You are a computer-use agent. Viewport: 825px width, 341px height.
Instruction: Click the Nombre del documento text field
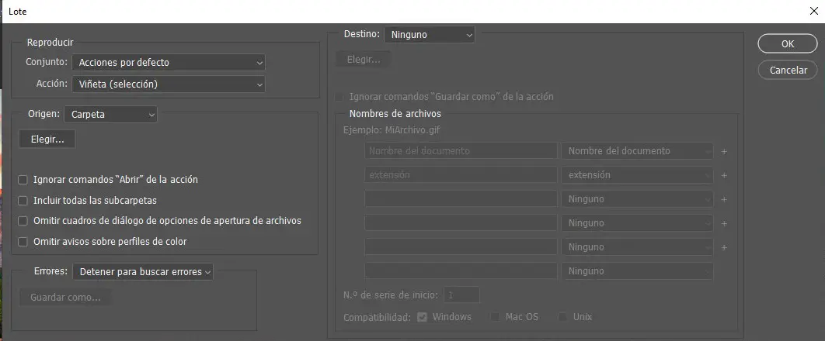point(461,151)
